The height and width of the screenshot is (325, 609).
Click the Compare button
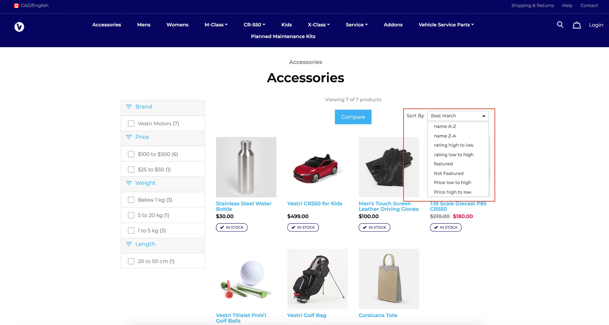click(x=353, y=117)
